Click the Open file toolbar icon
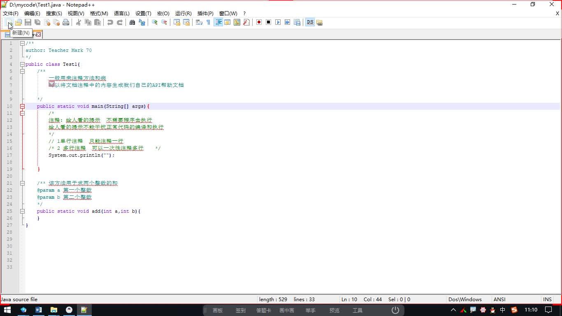Viewport: 562px width, 316px height. [19, 22]
